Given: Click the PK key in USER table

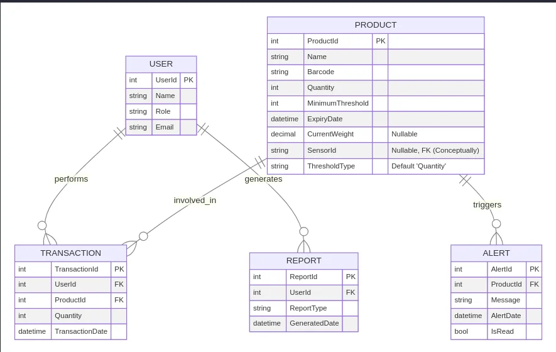Looking at the screenshot, I should [188, 80].
